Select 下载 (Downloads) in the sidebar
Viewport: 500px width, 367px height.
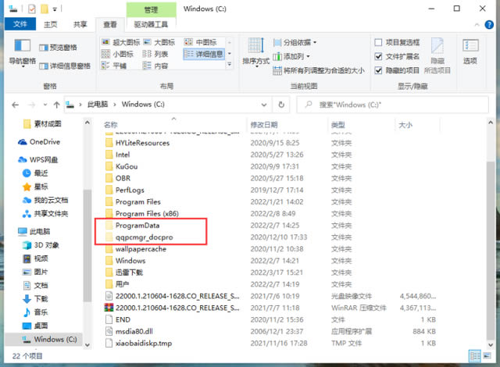(35, 299)
